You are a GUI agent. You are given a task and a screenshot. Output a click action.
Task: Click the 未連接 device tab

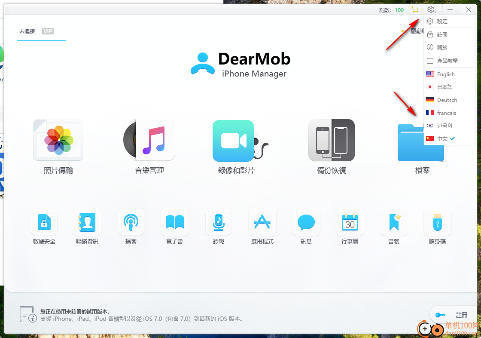27,31
